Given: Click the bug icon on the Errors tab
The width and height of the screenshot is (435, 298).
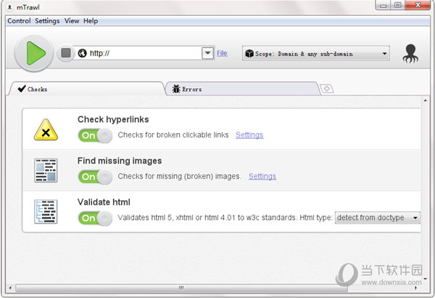Looking at the screenshot, I should [176, 89].
